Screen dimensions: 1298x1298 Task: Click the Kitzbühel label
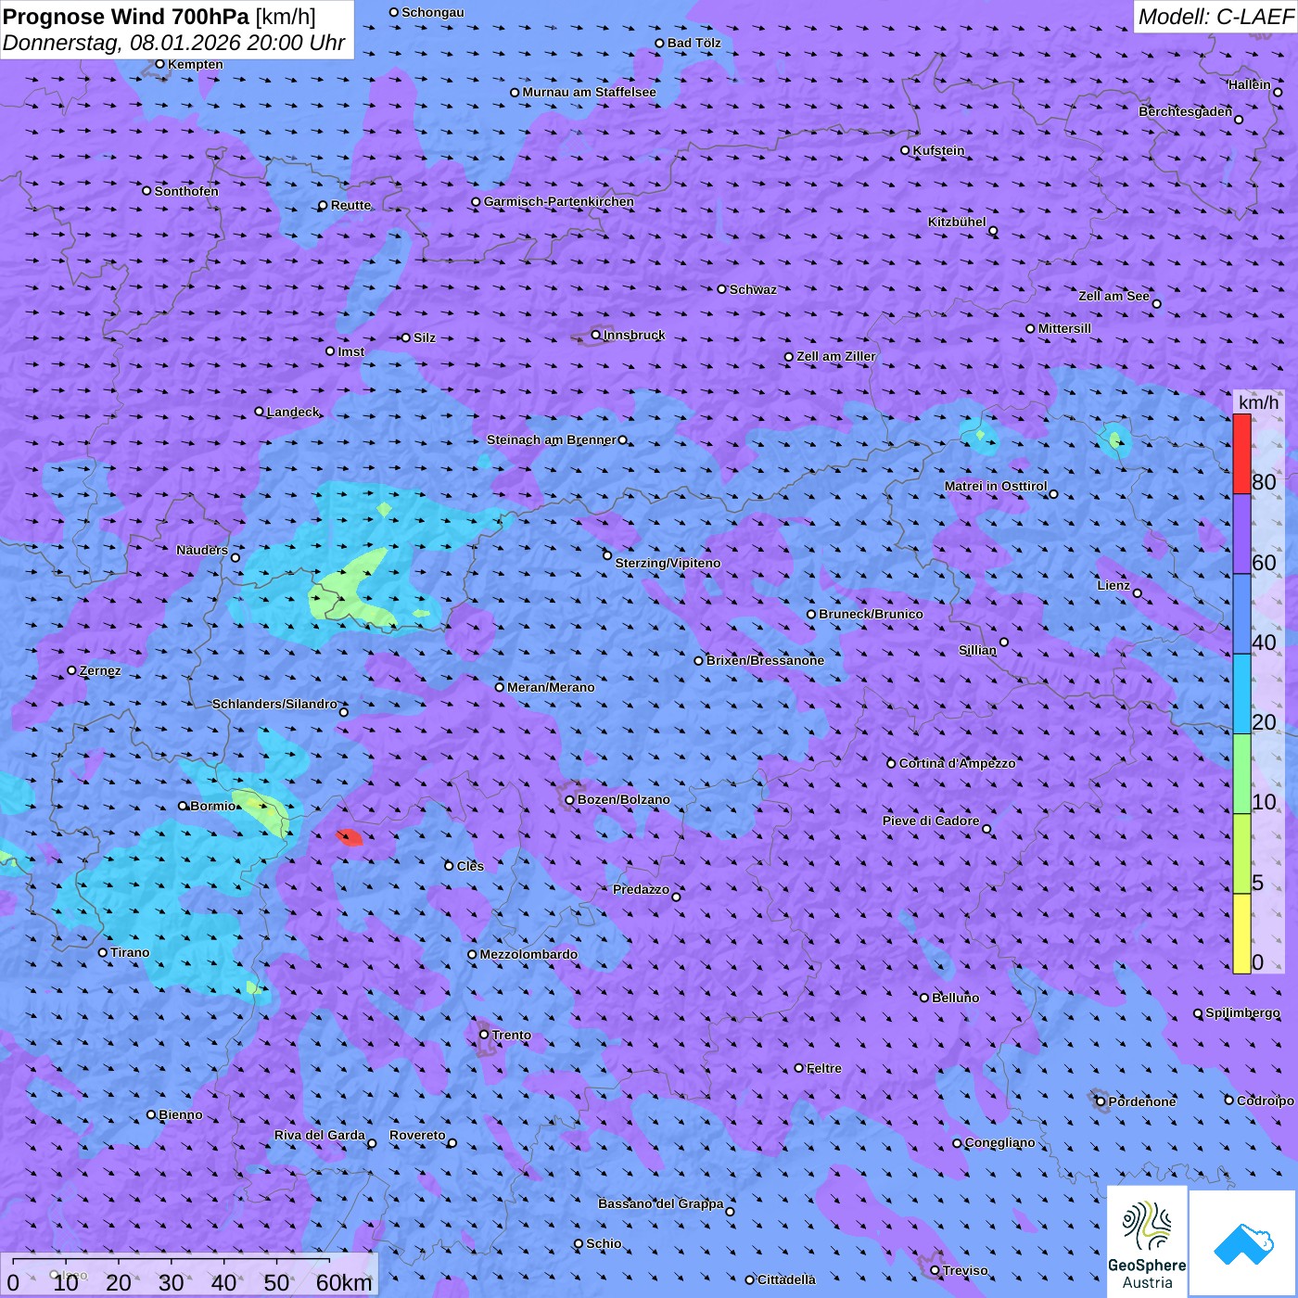click(957, 222)
